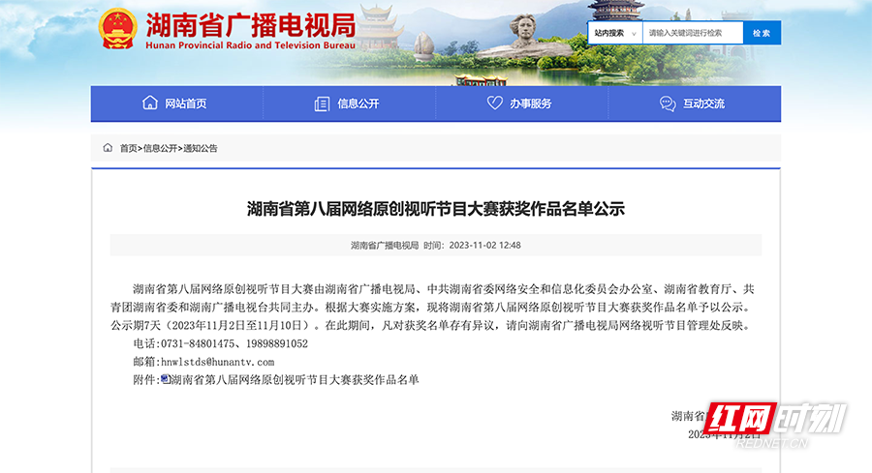Click the 湖南省广播电视局 site title
The height and width of the screenshot is (473, 872).
[251, 24]
